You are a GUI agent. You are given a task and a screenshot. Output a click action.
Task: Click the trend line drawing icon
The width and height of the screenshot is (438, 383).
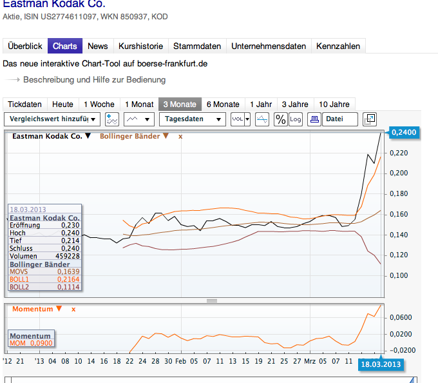(262, 119)
